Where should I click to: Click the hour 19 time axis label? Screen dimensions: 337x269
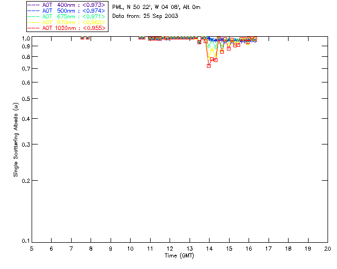308,249
